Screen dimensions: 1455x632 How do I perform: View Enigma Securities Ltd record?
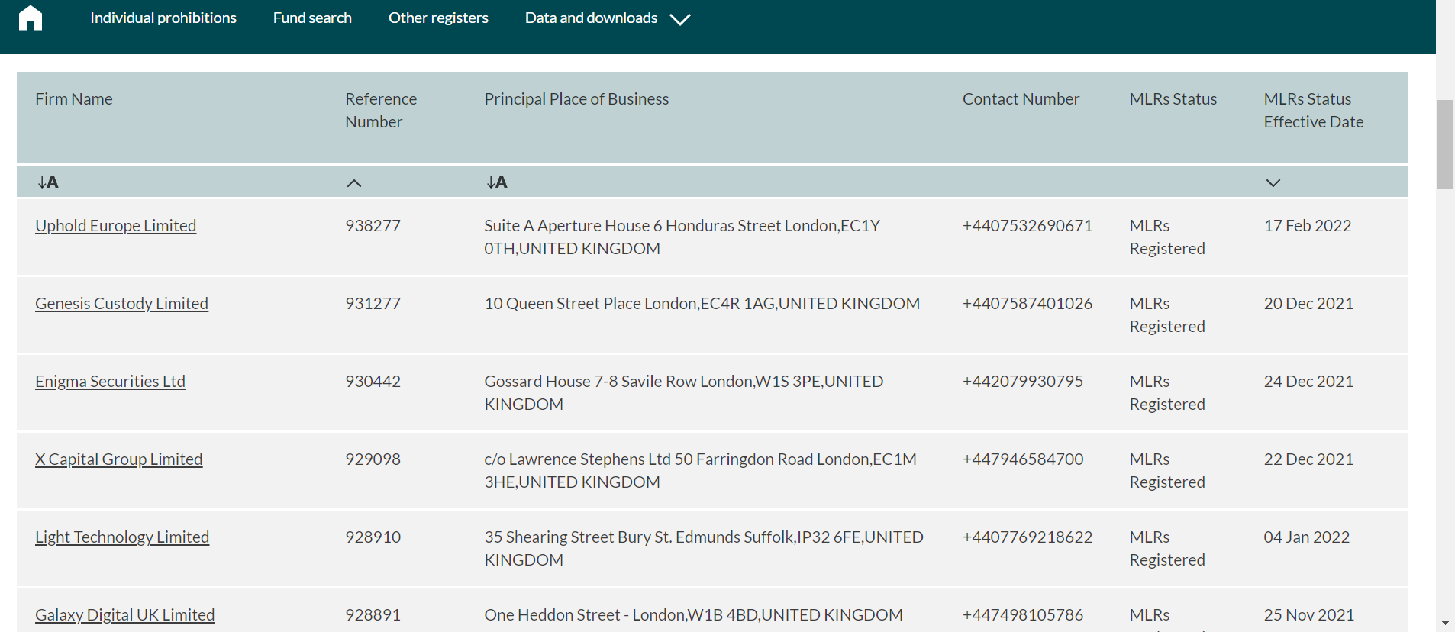[110, 382]
